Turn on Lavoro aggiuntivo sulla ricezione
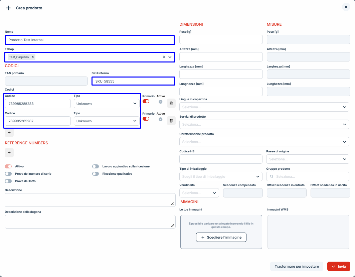 tap(96, 166)
